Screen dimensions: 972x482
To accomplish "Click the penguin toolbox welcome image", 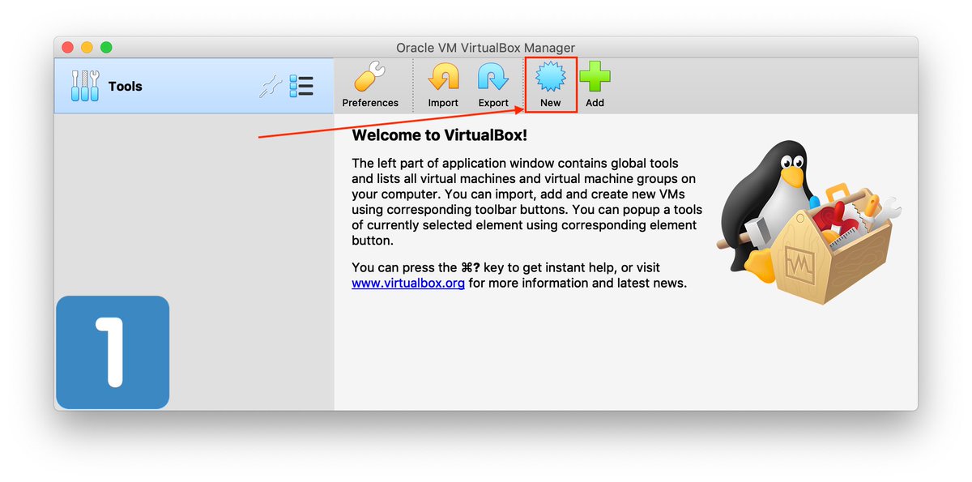I will point(809,221).
